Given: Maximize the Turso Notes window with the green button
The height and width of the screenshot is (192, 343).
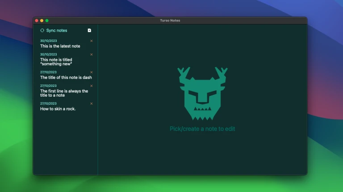Looking at the screenshot, I should coord(47,20).
